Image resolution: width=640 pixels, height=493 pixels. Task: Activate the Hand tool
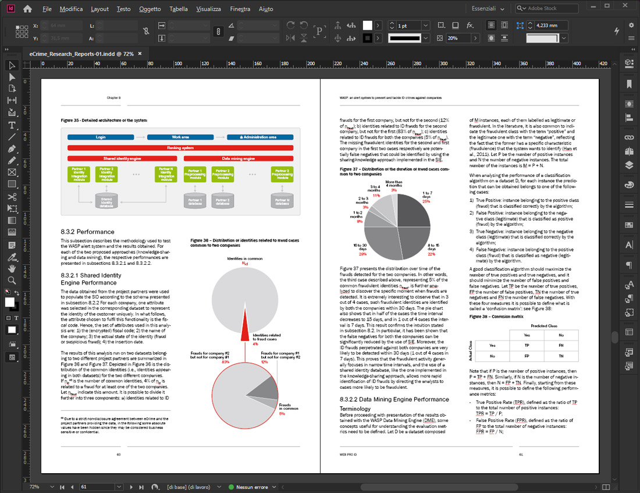point(12,268)
